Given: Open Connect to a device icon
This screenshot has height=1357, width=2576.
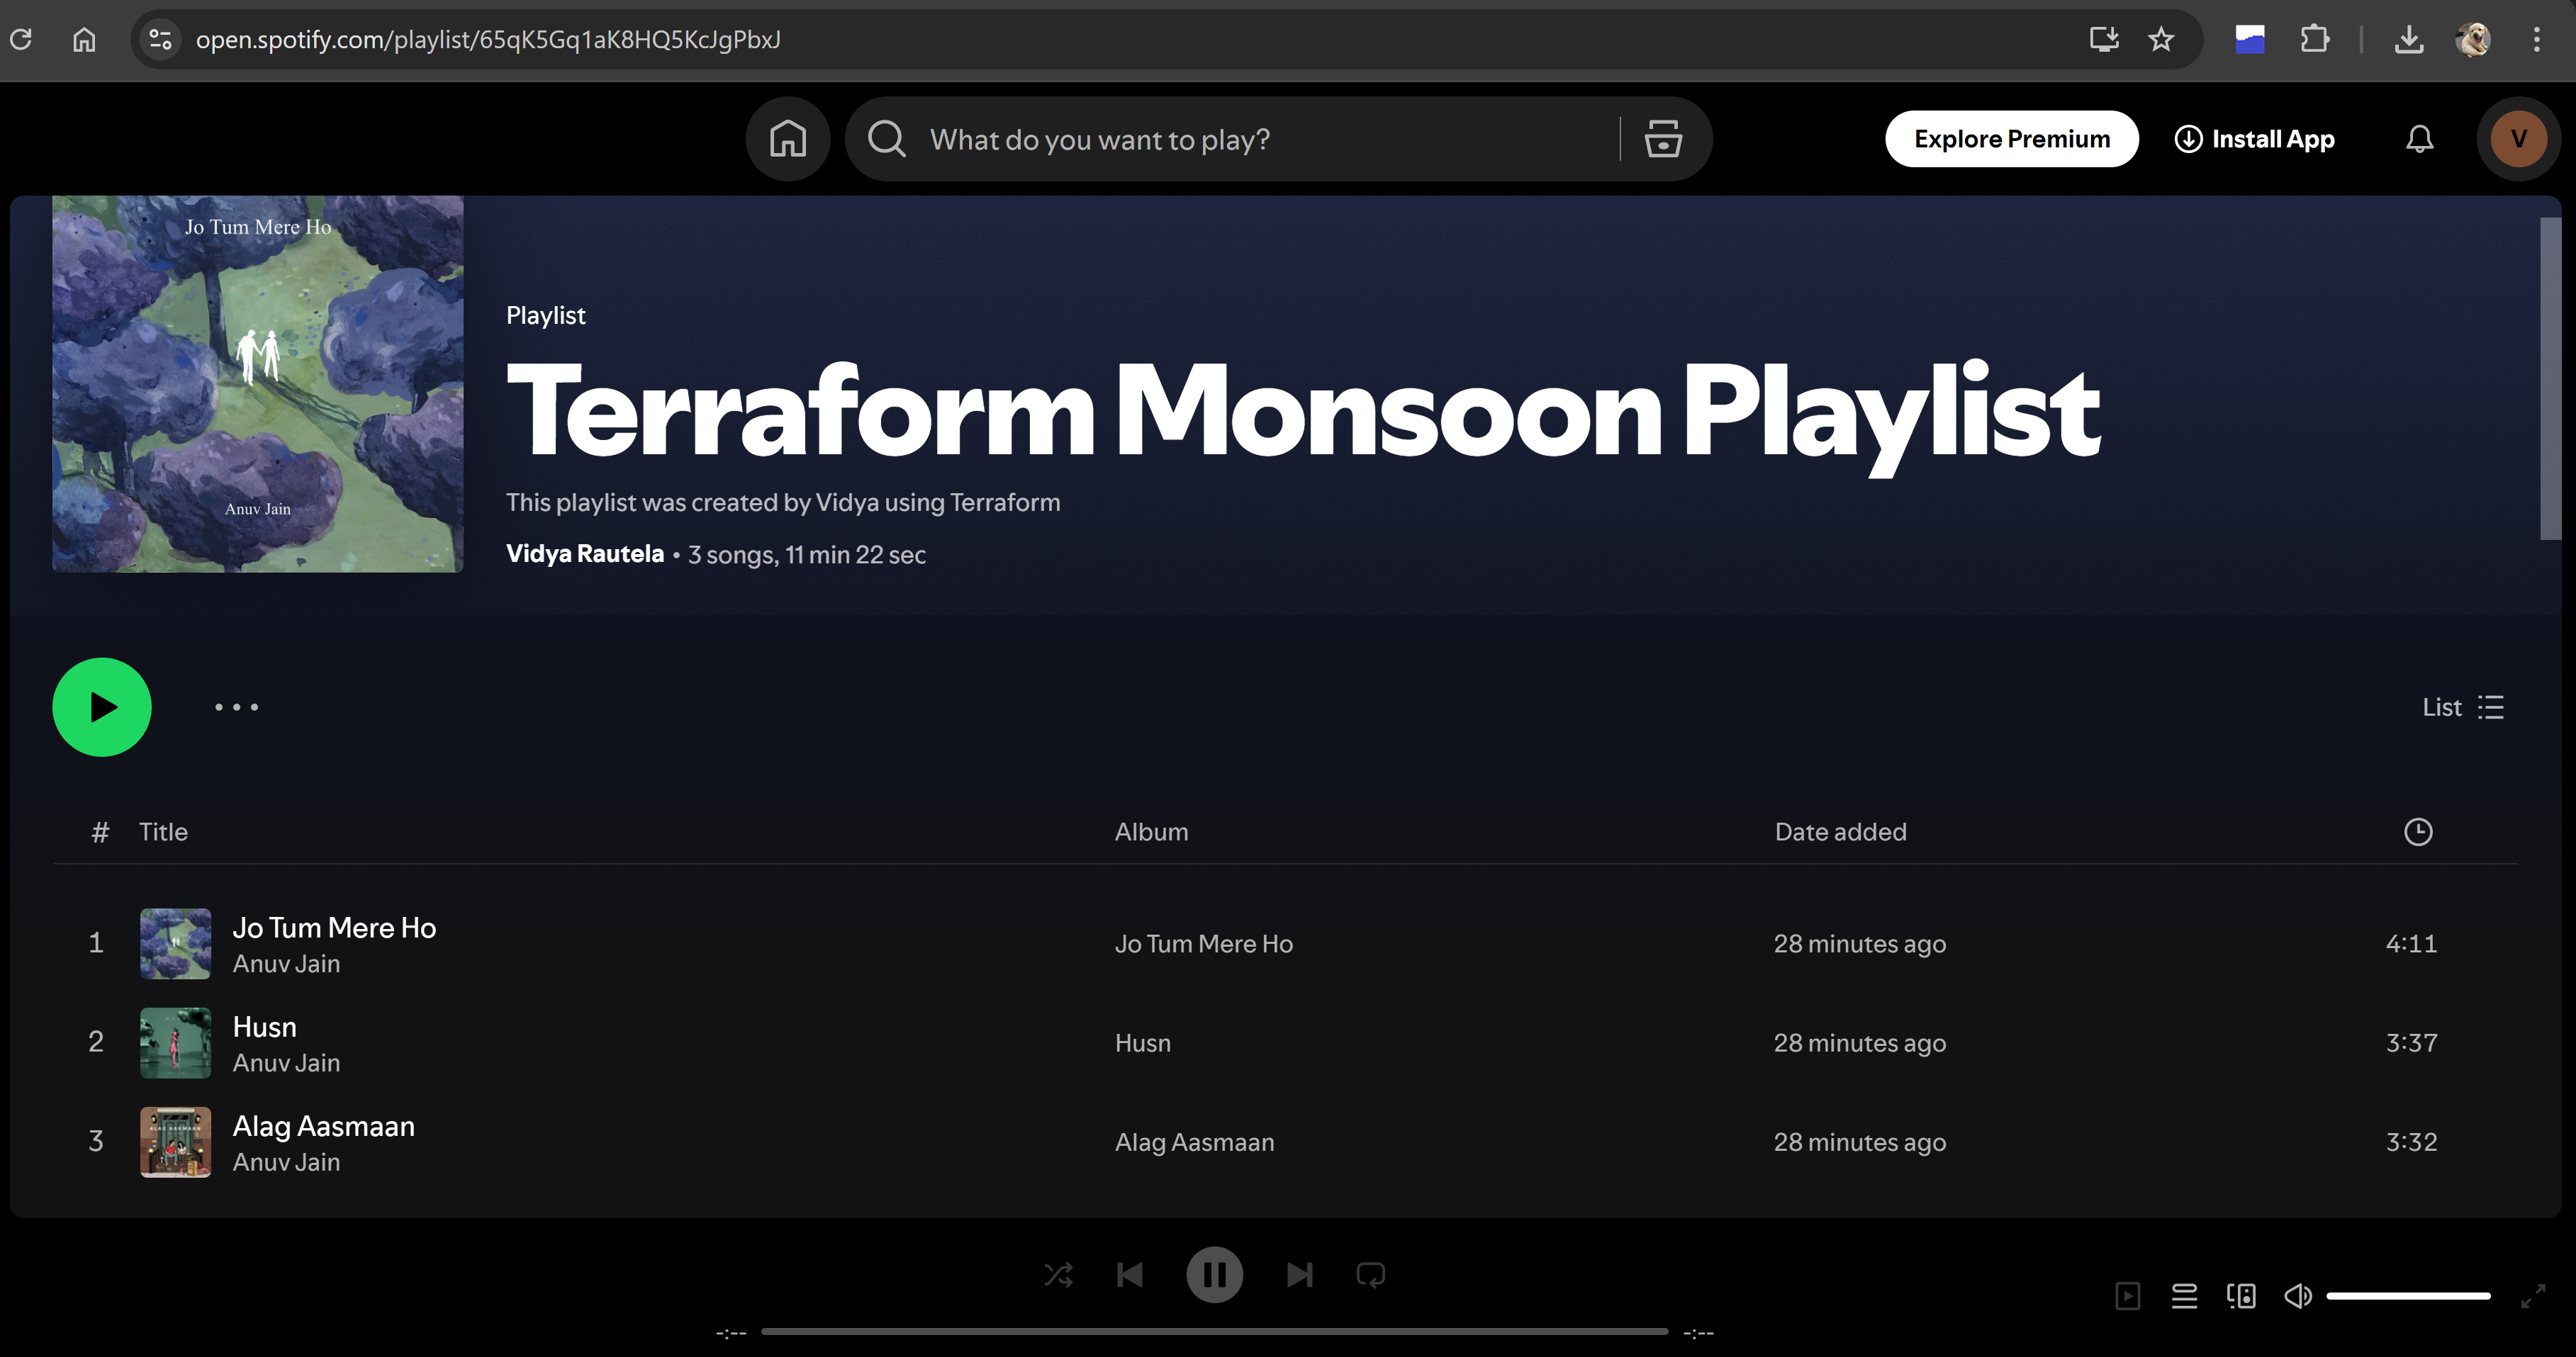Looking at the screenshot, I should (x=2241, y=1296).
